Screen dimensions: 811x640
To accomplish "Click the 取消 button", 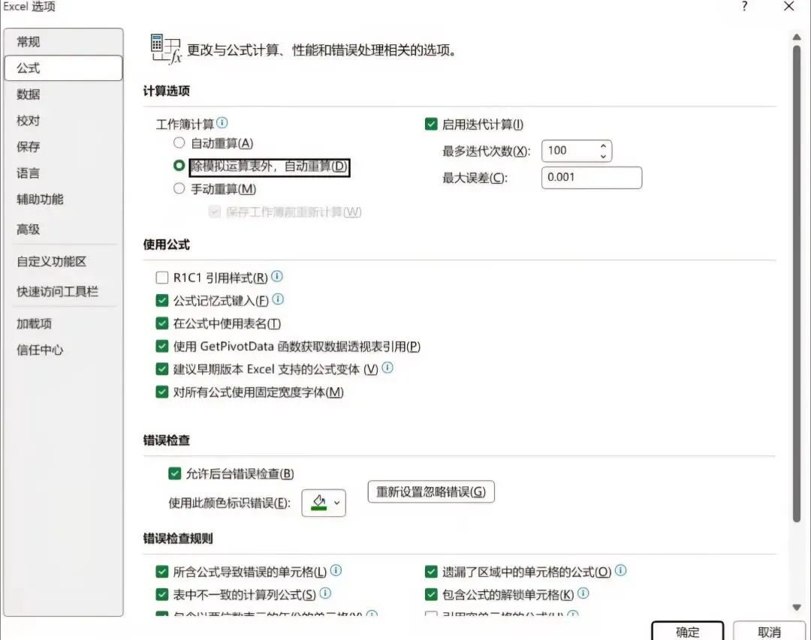I will 769,631.
